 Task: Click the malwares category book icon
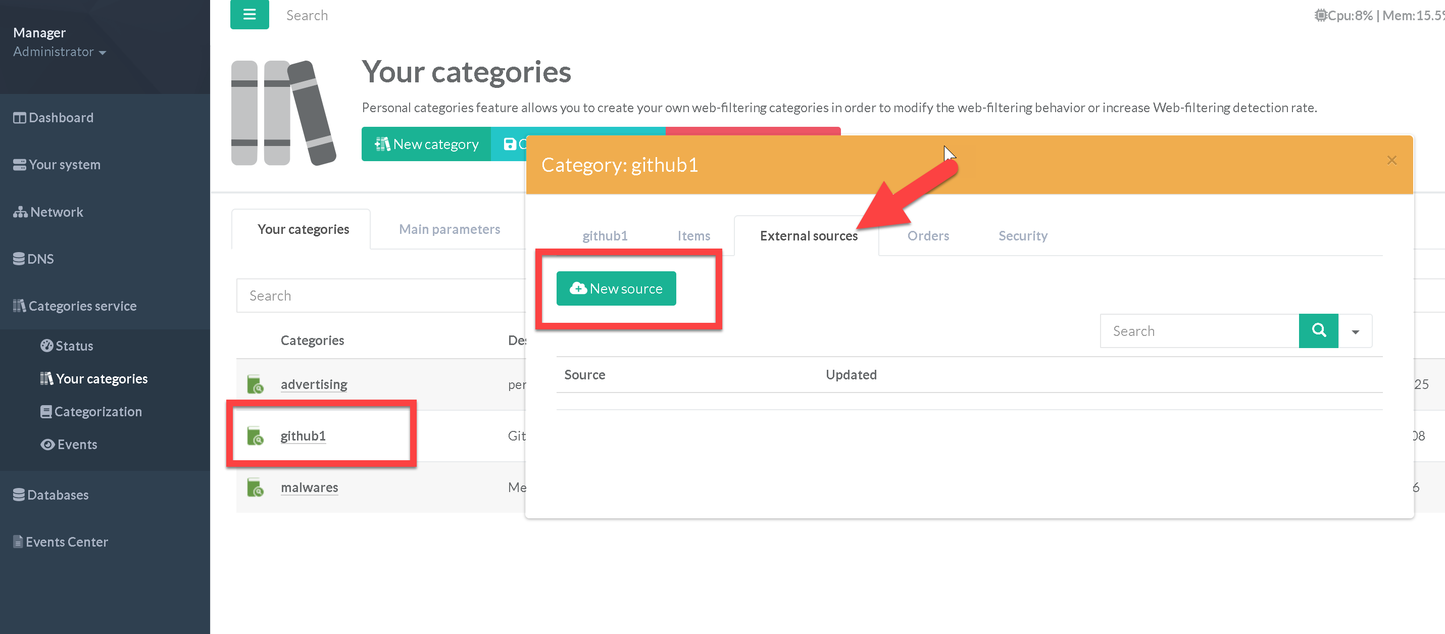click(x=255, y=487)
